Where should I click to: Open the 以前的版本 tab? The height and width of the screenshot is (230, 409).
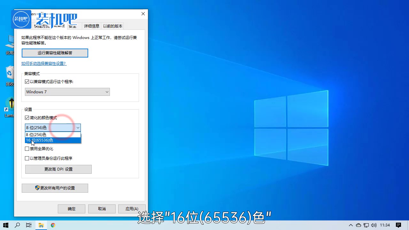[112, 26]
